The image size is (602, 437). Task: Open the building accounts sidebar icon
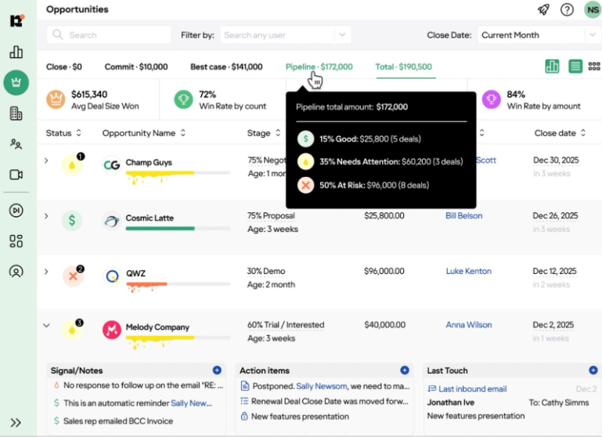click(x=16, y=114)
